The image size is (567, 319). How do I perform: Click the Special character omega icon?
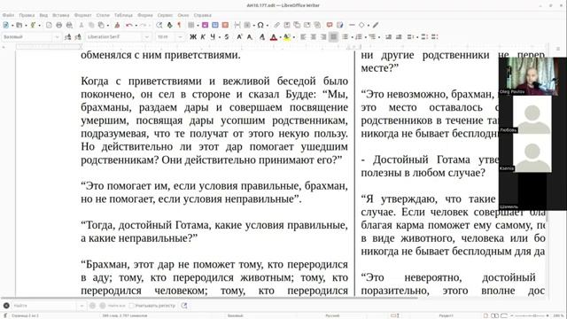(260, 25)
